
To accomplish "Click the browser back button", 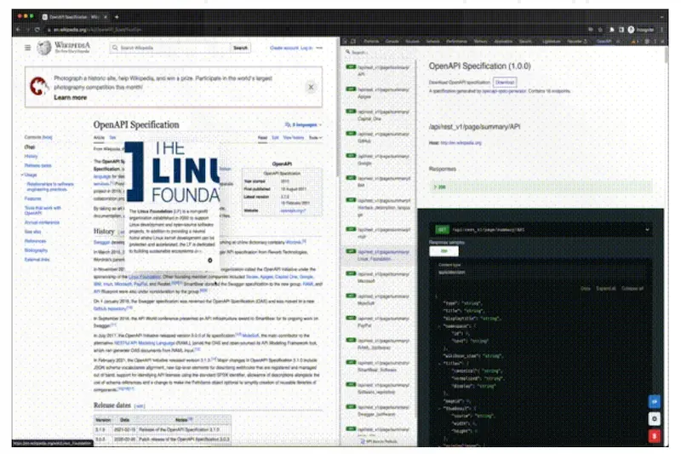I will coord(18,30).
